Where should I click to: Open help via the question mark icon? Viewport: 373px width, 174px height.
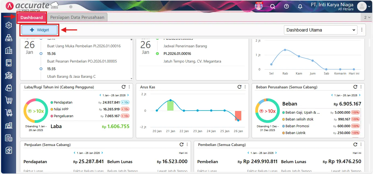[286, 6]
